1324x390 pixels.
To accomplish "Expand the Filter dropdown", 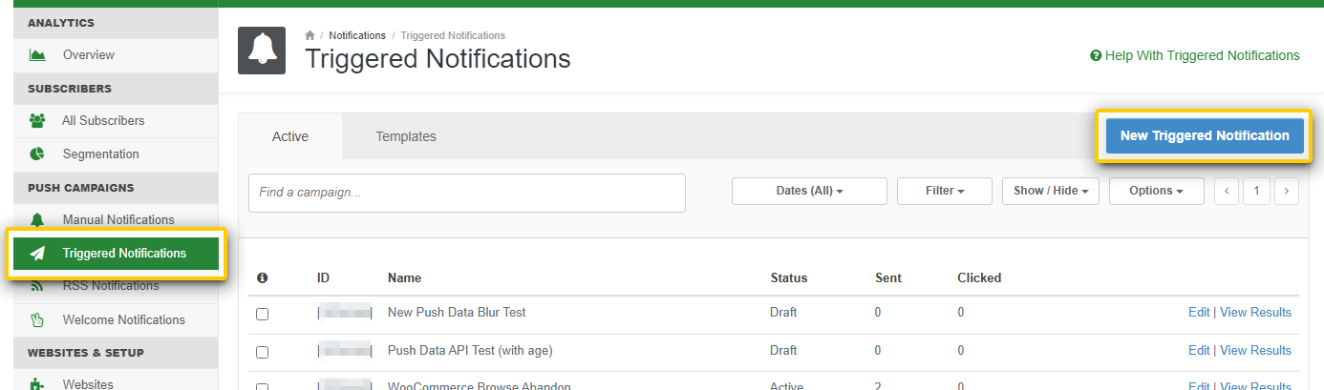I will [x=944, y=191].
